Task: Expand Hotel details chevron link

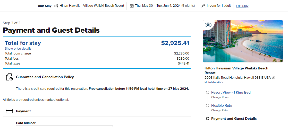Action: pos(214,82)
